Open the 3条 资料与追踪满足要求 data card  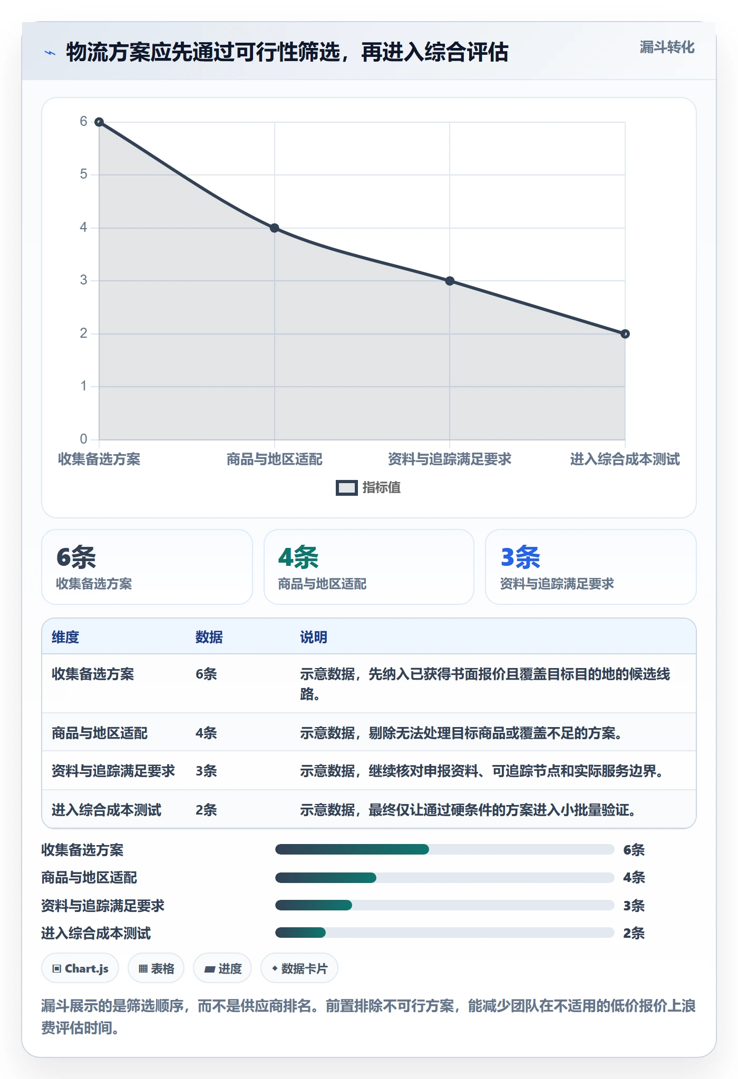tap(591, 567)
